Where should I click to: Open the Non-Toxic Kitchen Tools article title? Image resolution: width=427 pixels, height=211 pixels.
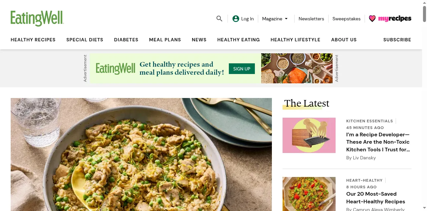pyautogui.click(x=378, y=142)
